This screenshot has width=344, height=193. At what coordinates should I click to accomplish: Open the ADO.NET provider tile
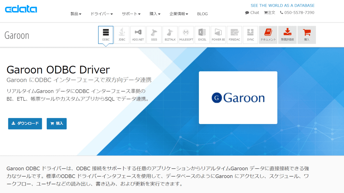pos(138,35)
